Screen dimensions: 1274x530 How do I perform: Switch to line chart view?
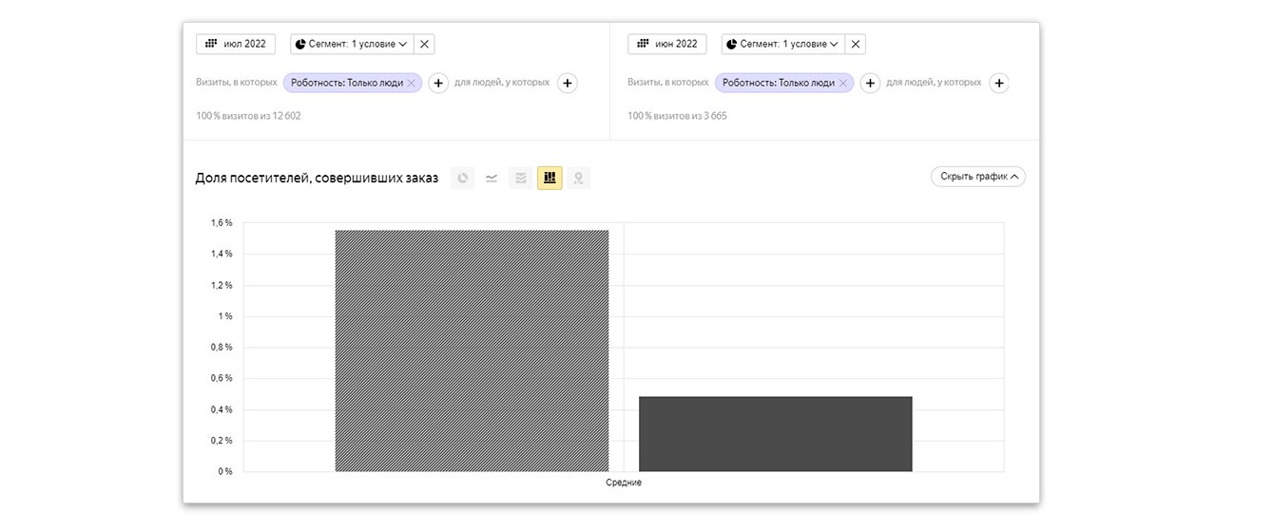point(492,178)
